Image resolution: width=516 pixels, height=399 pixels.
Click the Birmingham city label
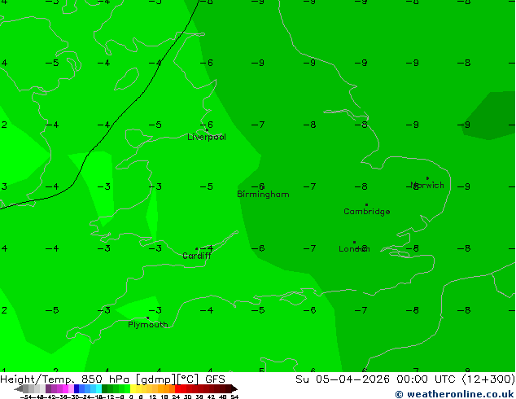pos(263,195)
